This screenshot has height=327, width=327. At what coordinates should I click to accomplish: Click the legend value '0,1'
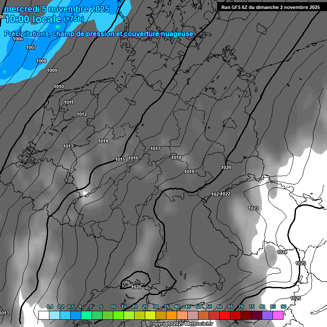coord(50,307)
